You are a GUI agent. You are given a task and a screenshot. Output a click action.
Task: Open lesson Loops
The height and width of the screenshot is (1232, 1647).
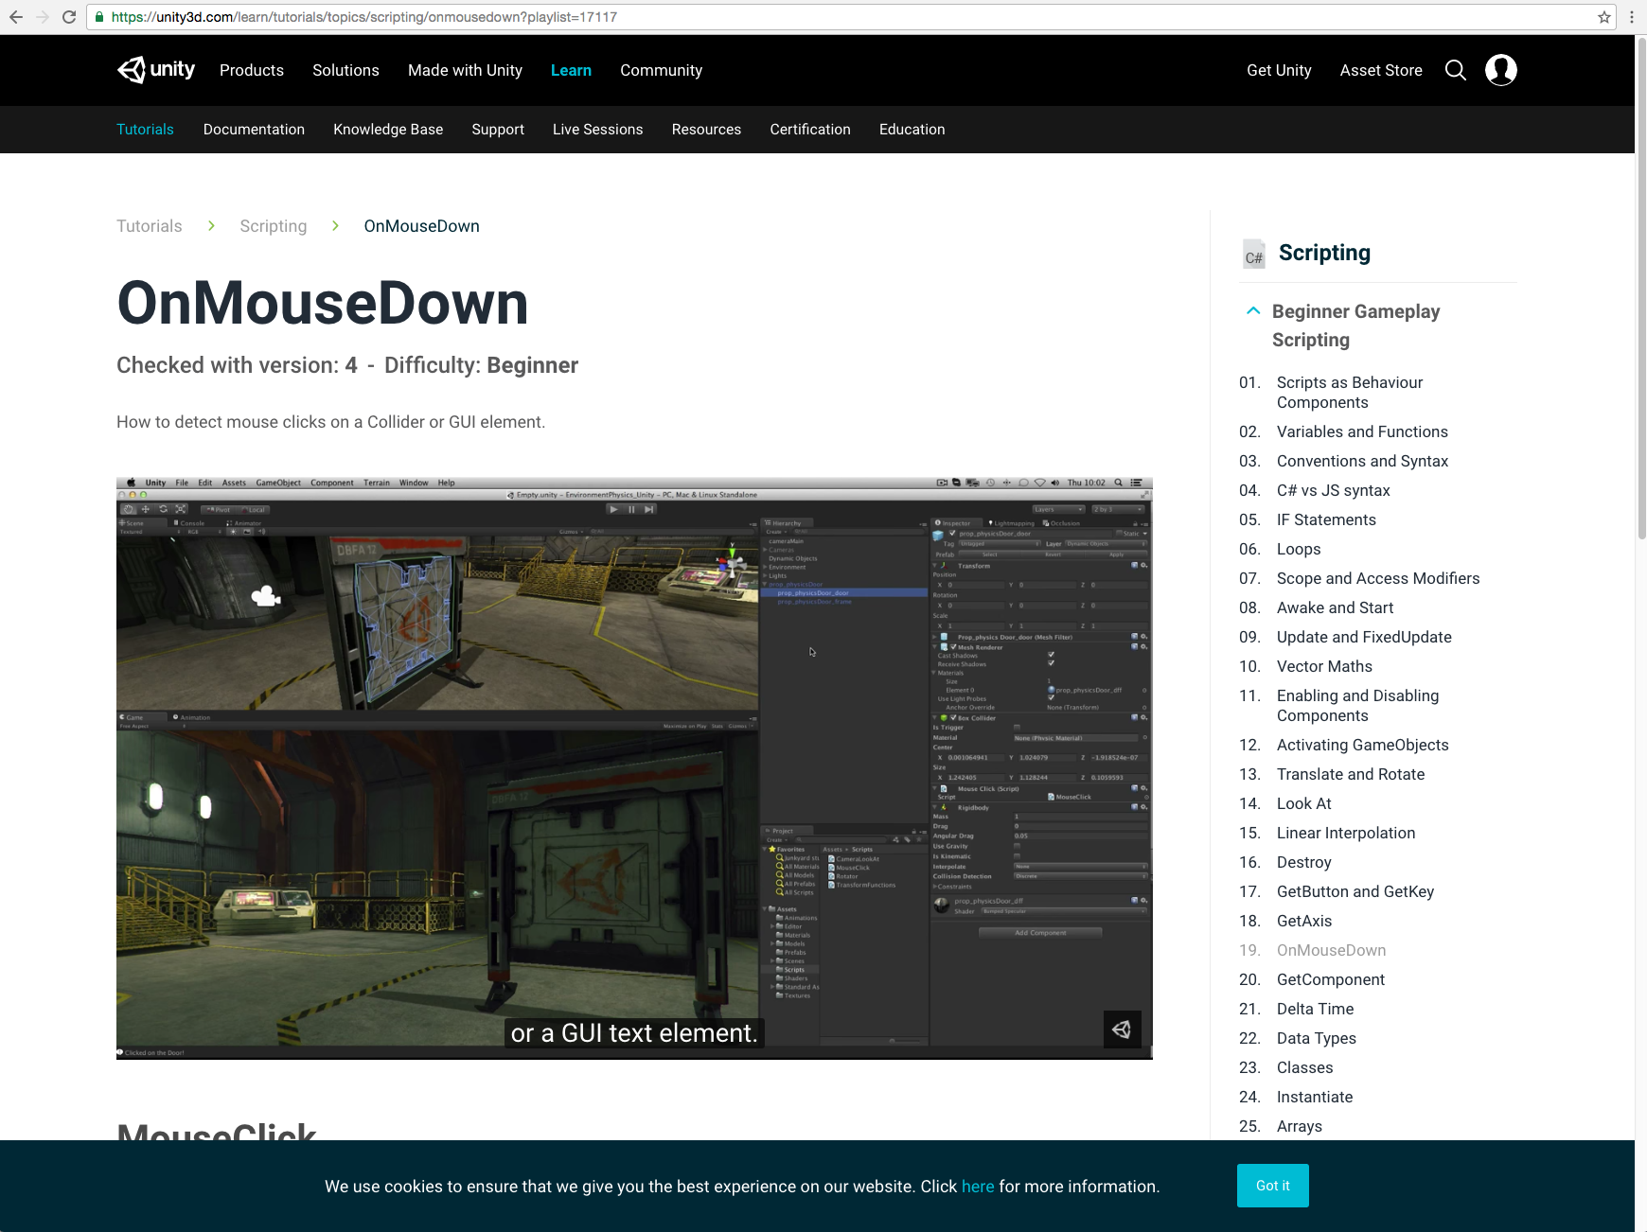tap(1299, 549)
